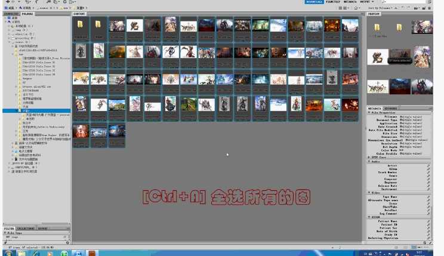The image size is (444, 256).
Task: Click the Computer breadcrumb in path bar
Action: [25, 8]
